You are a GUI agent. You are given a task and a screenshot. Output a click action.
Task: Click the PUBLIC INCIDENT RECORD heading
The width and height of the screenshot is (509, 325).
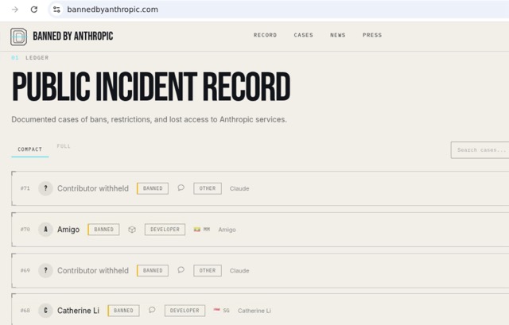(151, 87)
